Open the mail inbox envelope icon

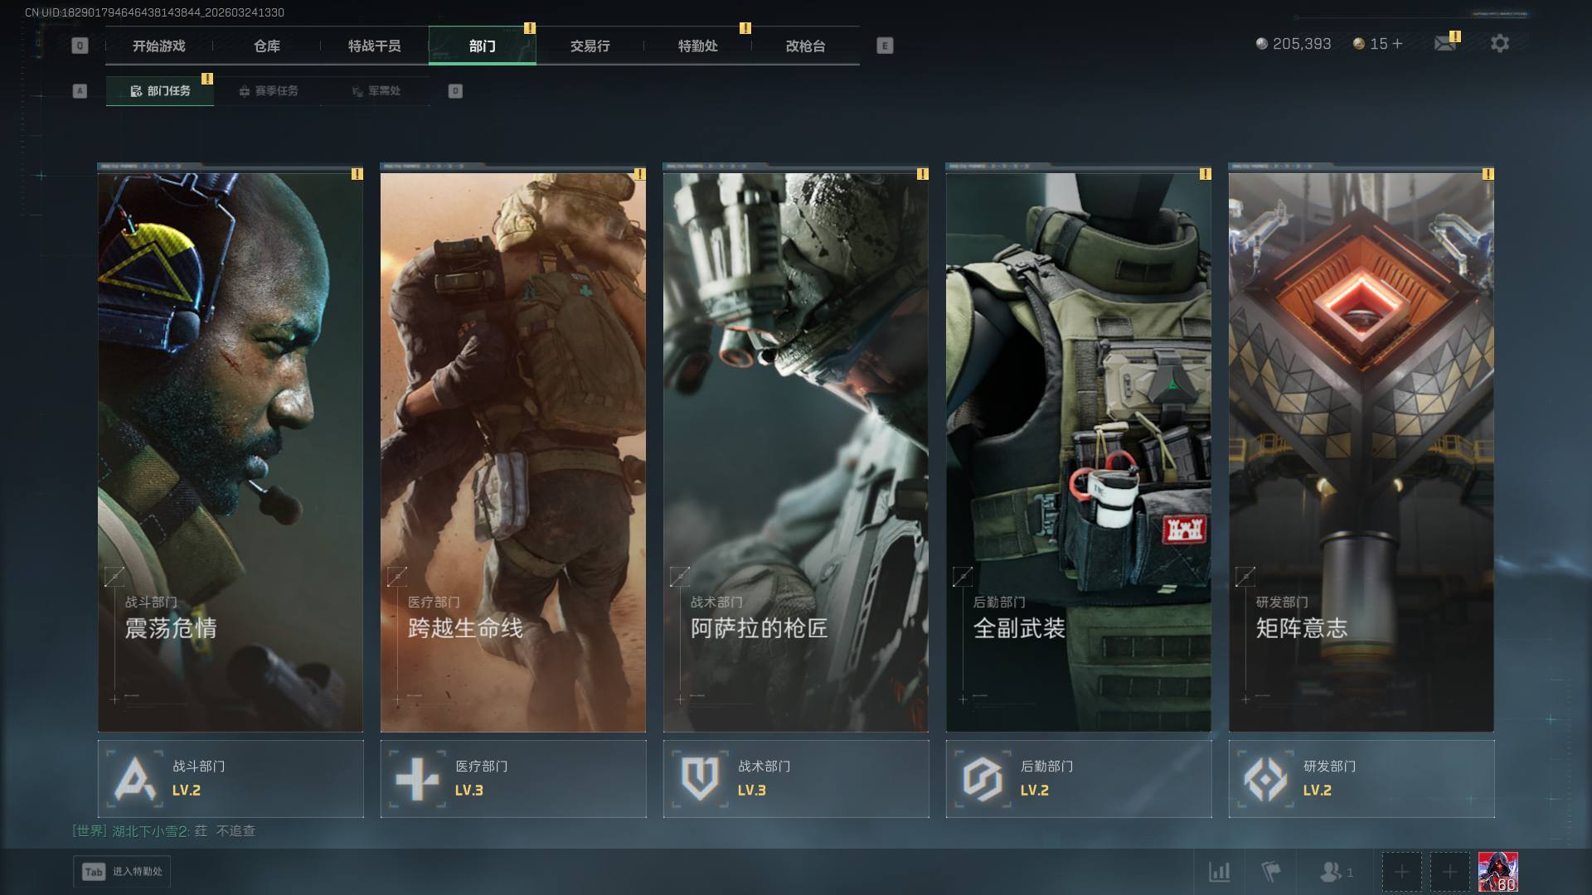[1444, 43]
